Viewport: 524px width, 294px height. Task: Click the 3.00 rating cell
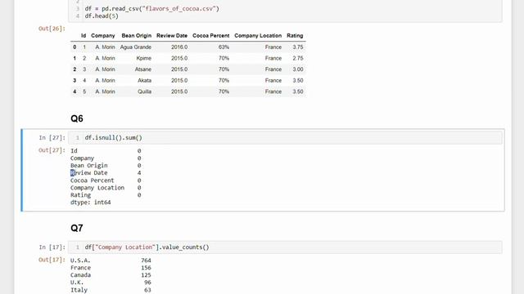(x=298, y=69)
